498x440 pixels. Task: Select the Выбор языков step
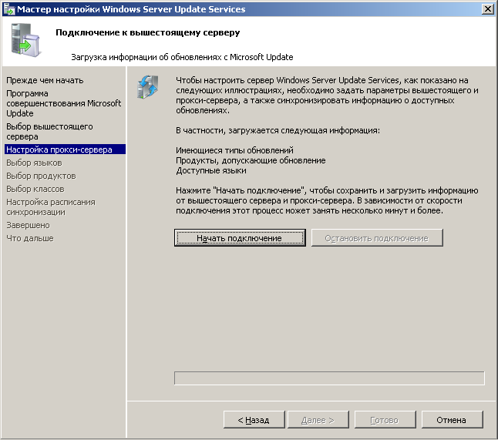[34, 163]
